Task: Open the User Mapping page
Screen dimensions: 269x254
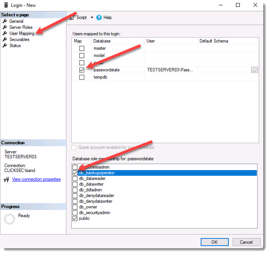Action: [22, 33]
